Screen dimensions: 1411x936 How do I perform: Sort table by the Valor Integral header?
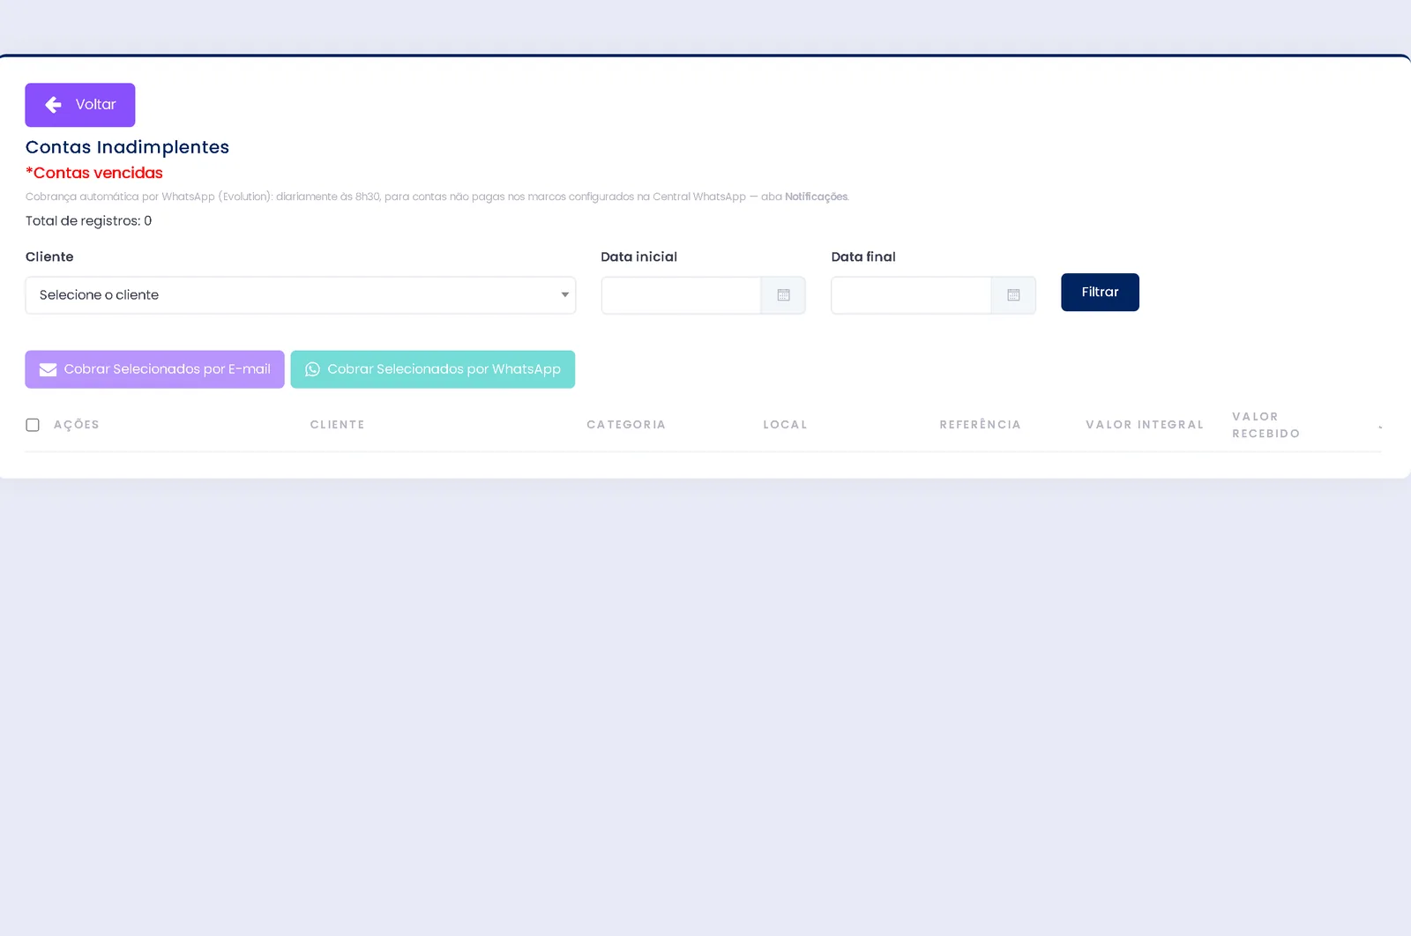coord(1145,425)
